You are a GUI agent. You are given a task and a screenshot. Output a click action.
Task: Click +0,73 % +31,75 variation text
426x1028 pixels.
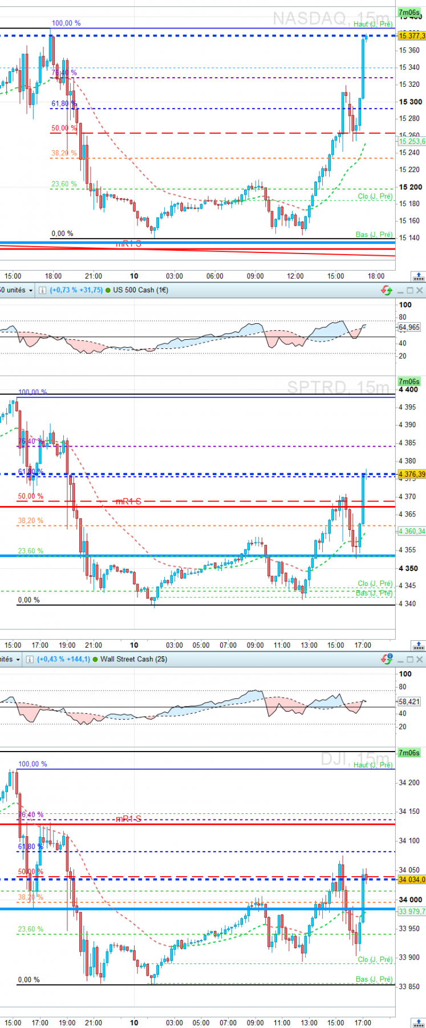76,290
